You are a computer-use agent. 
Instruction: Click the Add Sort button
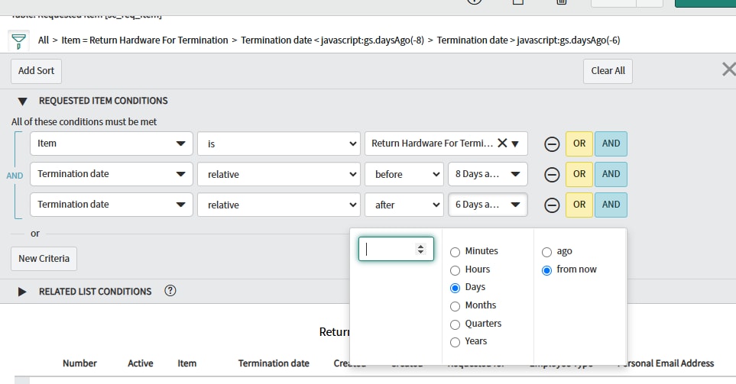[36, 70]
